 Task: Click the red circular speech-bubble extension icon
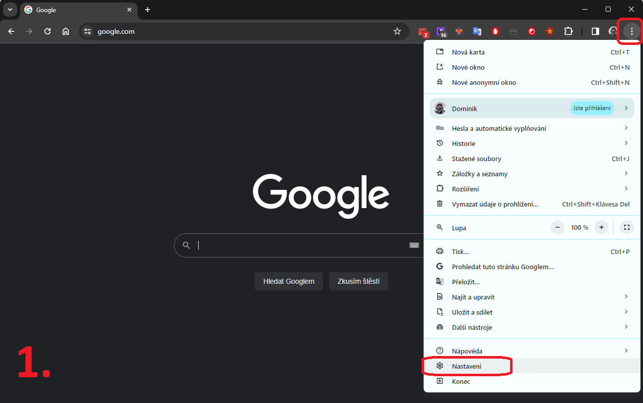click(532, 31)
